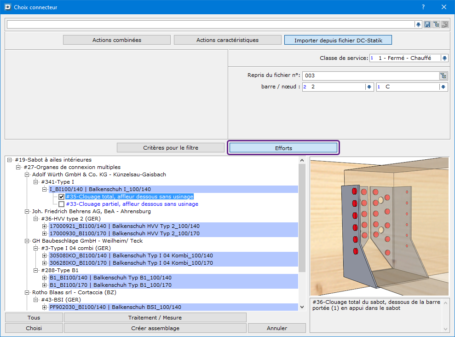Click the save icon in top toolbar
Screen dimensions: 455x337
tap(427, 24)
